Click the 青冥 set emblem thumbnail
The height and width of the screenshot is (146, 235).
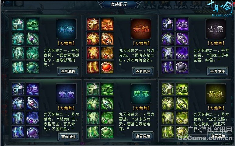click(66, 29)
